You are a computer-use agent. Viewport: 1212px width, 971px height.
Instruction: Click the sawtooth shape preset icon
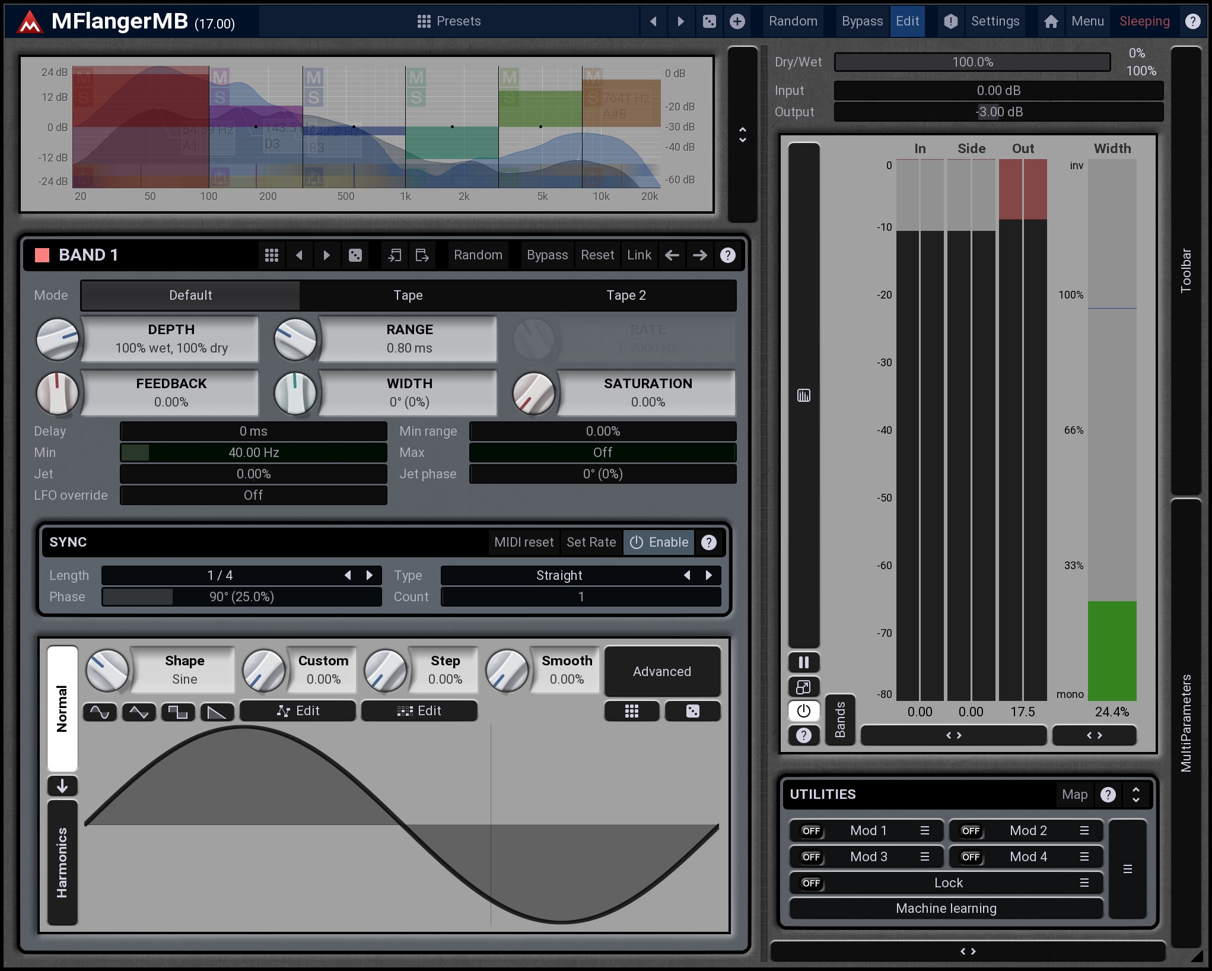click(x=217, y=712)
